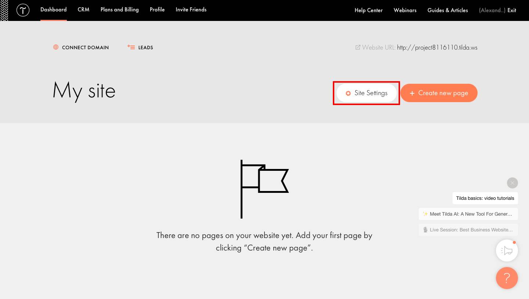This screenshot has width=529, height=299.
Task: Click Exit to log out
Action: click(512, 10)
